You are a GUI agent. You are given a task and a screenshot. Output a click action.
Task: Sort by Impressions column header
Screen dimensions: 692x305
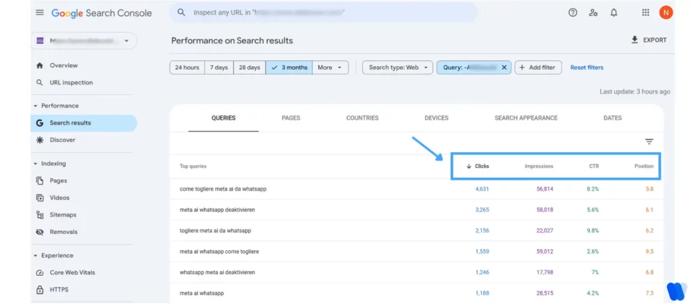tap(539, 166)
